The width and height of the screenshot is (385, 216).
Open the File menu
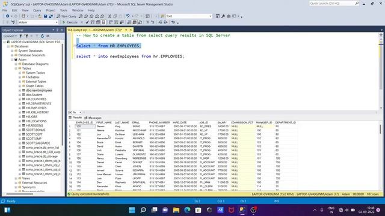point(5,10)
